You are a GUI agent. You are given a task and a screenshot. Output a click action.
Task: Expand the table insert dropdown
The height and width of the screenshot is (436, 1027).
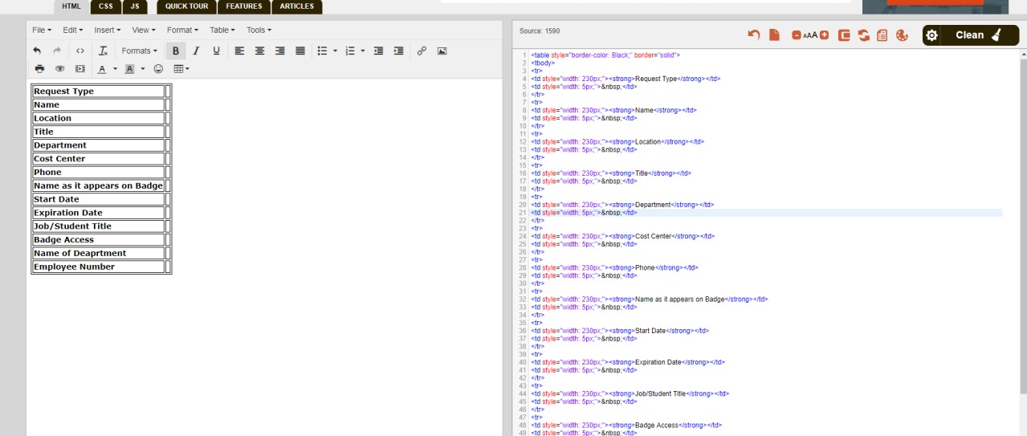click(182, 69)
